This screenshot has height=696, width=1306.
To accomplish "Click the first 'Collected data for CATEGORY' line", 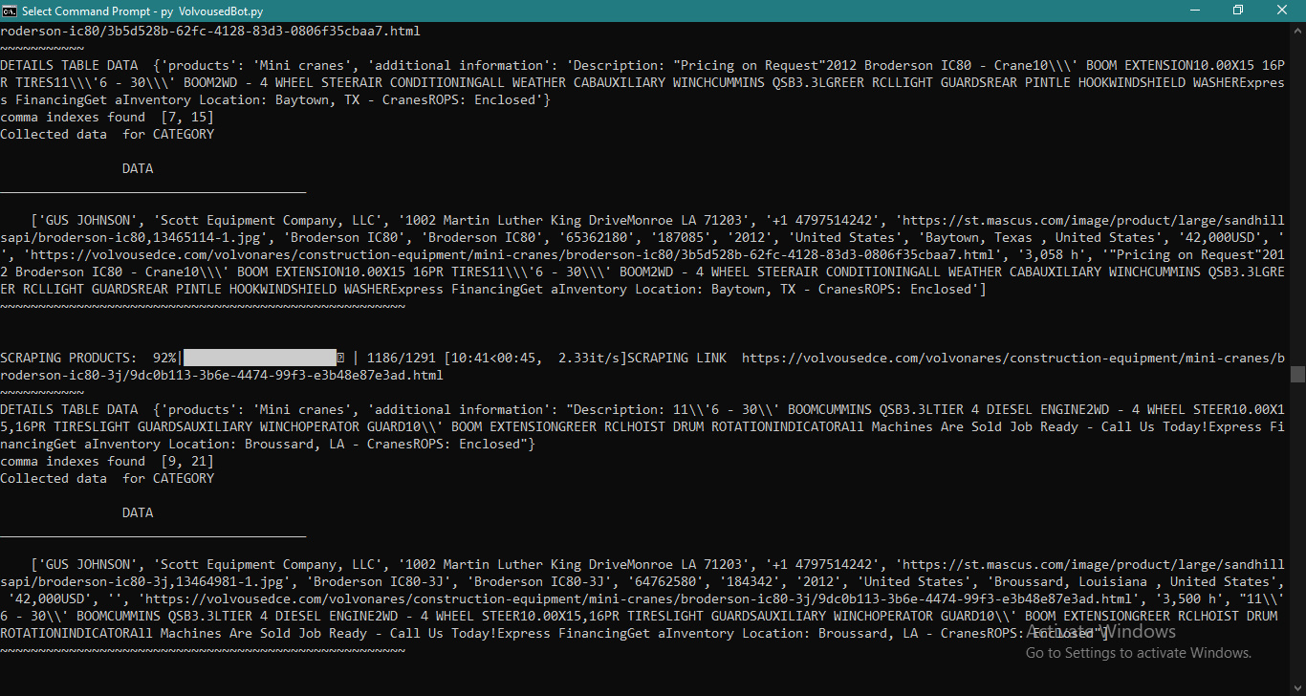I will tap(107, 135).
